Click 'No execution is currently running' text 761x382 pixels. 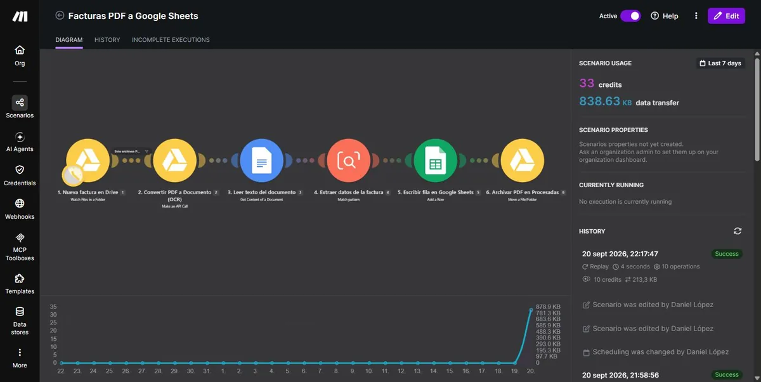[x=625, y=202]
